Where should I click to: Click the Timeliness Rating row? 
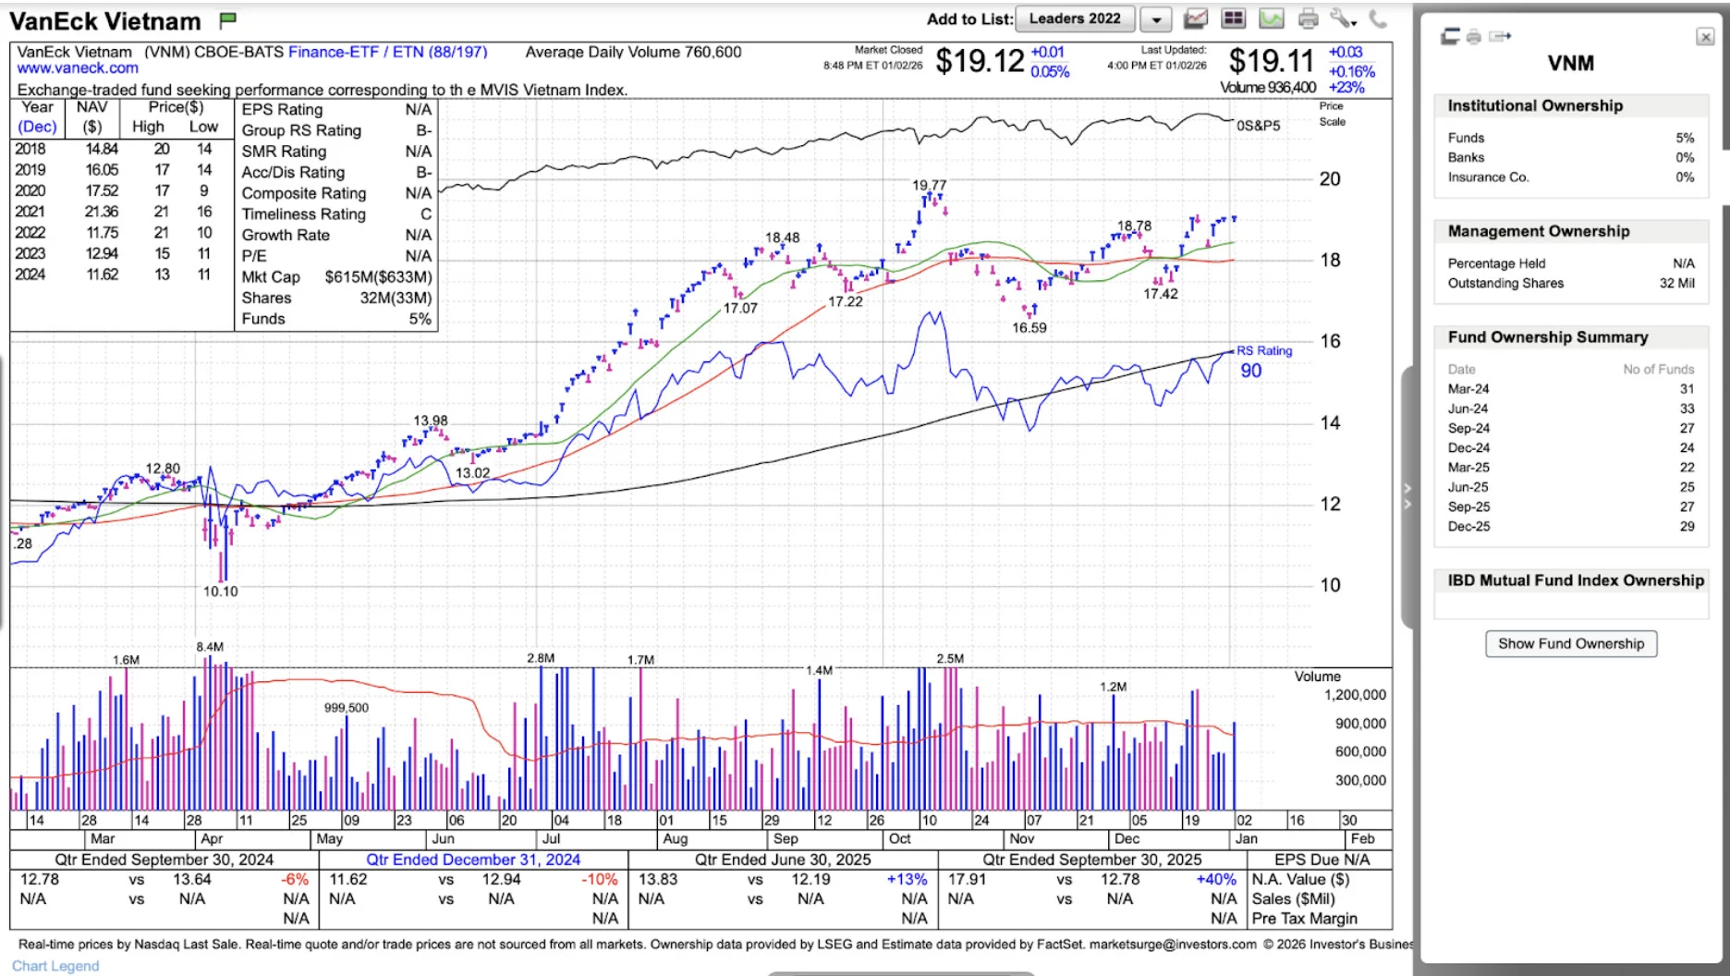336,213
